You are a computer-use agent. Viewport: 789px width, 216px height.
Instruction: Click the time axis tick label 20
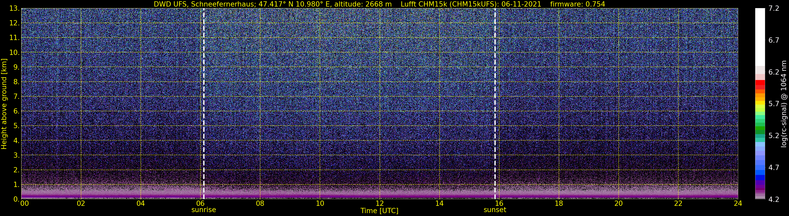pos(619,203)
